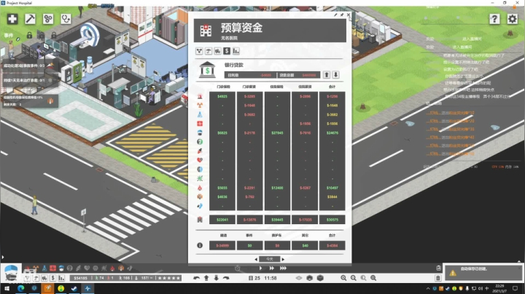The image size is (525, 294).
Task: Open Windows notification center
Action: (515, 288)
